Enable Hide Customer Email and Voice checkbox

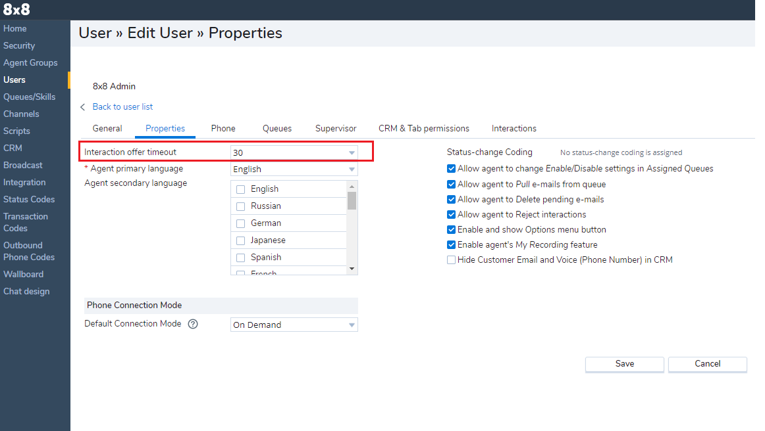(x=451, y=260)
